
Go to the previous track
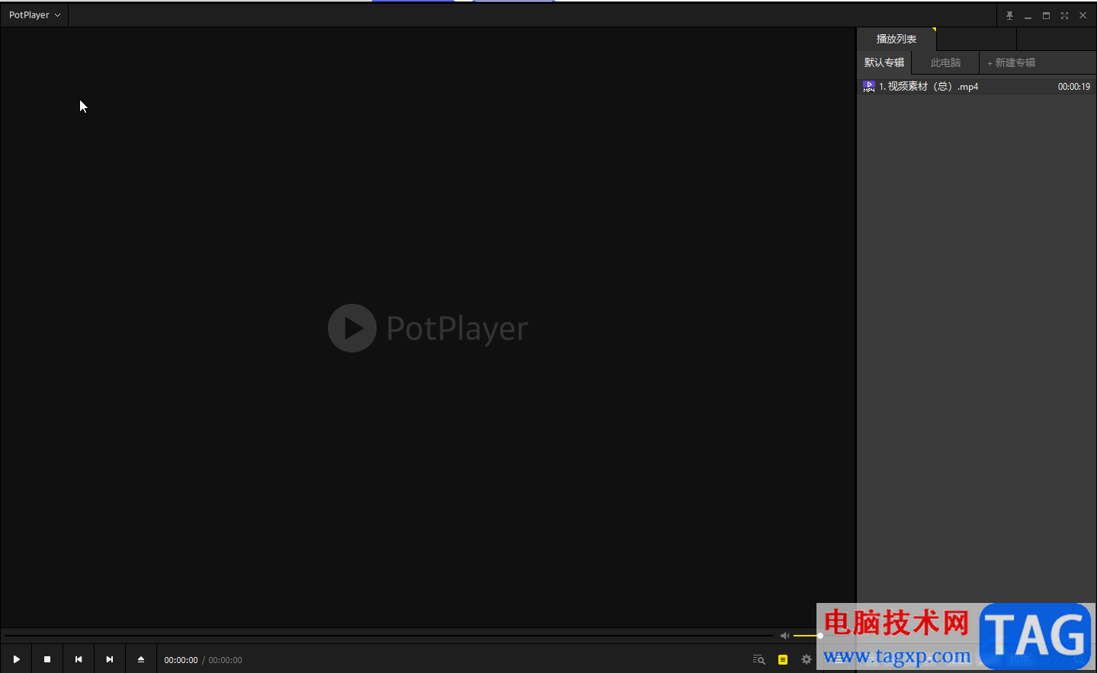click(x=79, y=659)
